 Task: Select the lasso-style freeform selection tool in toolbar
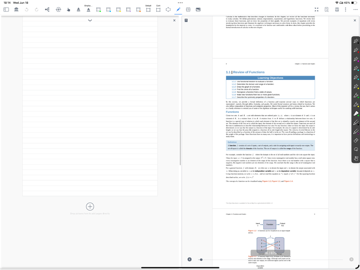(168, 9)
